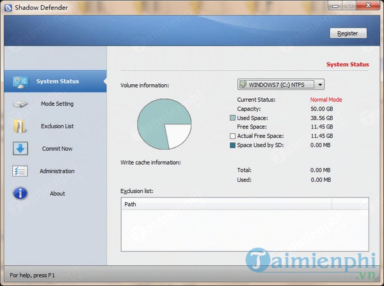
Task: Sort by the Path column header
Action: pyautogui.click(x=225, y=204)
